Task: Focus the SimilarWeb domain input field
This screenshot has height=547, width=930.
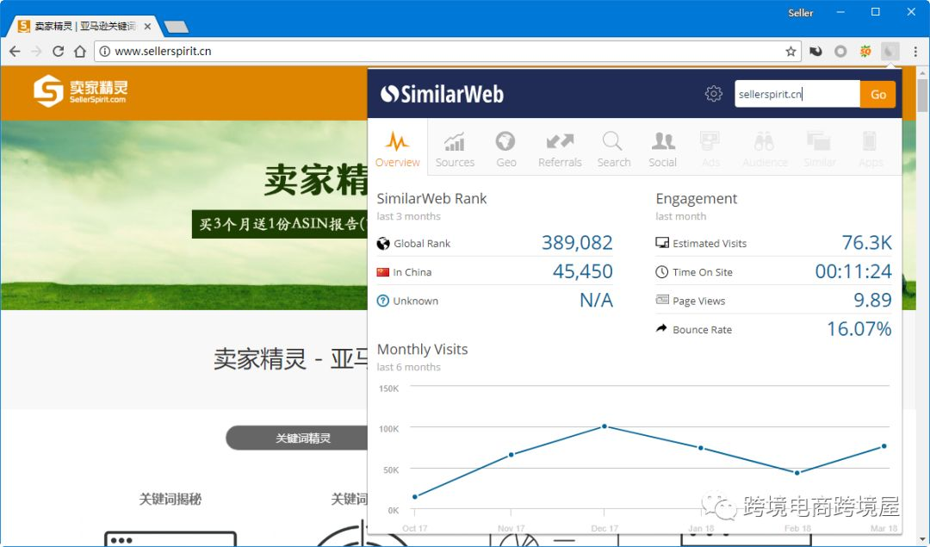Action: pyautogui.click(x=797, y=95)
